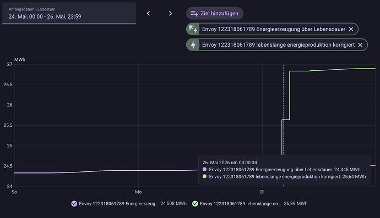Click the MWh unit label above the axis
The width and height of the screenshot is (380, 218).
(x=20, y=59)
